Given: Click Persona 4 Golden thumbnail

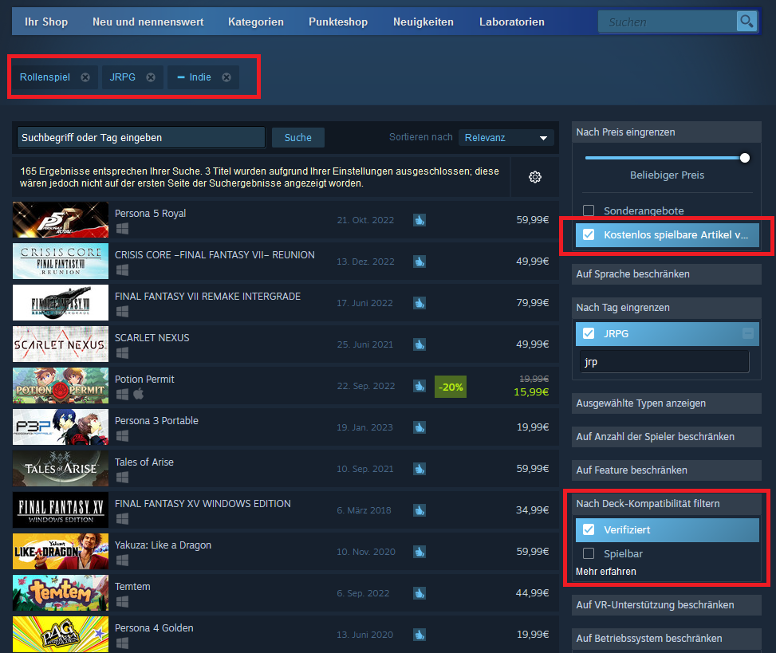Looking at the screenshot, I should pyautogui.click(x=61, y=634).
